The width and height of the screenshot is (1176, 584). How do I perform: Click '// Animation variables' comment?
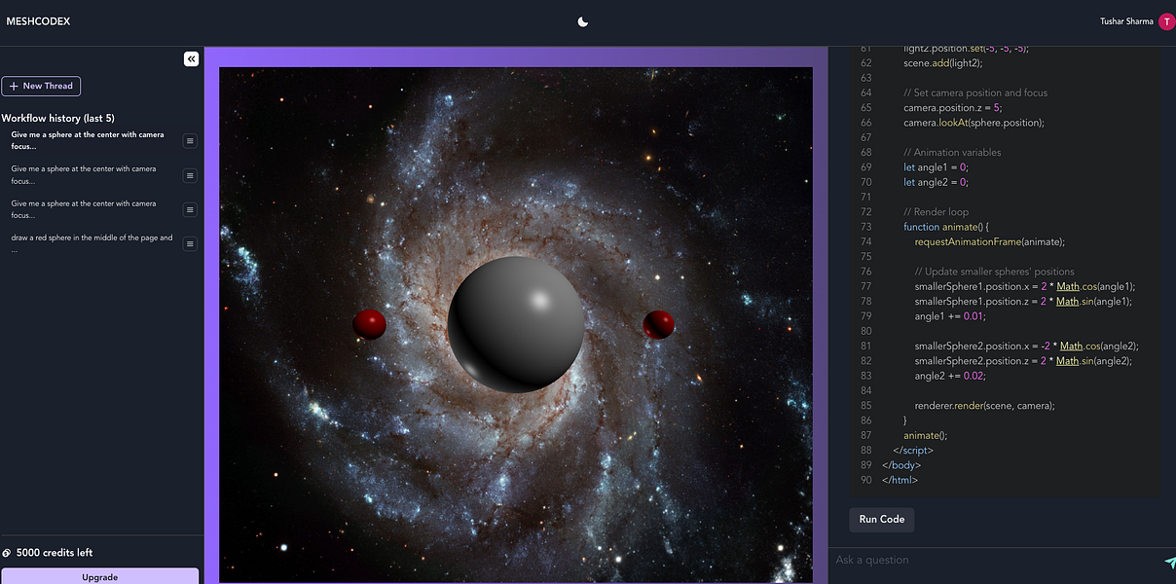point(952,153)
